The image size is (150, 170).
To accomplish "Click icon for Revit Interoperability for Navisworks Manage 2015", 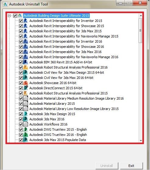I will point(26,36).
